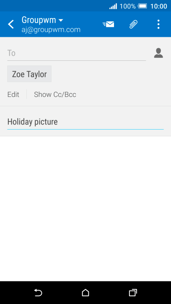This screenshot has width=171, height=304.
Task: Tap Edit recipients link
Action: (x=13, y=95)
